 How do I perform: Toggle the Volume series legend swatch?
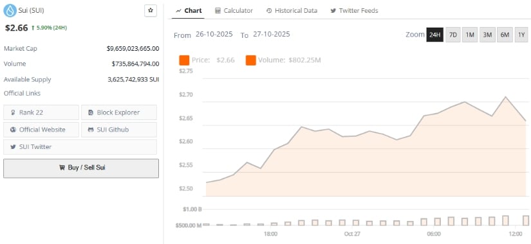[x=251, y=60]
